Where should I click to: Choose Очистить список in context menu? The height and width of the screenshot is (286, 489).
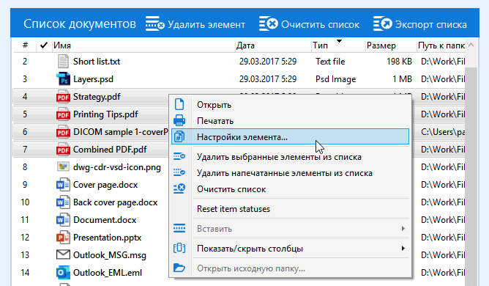point(290,189)
